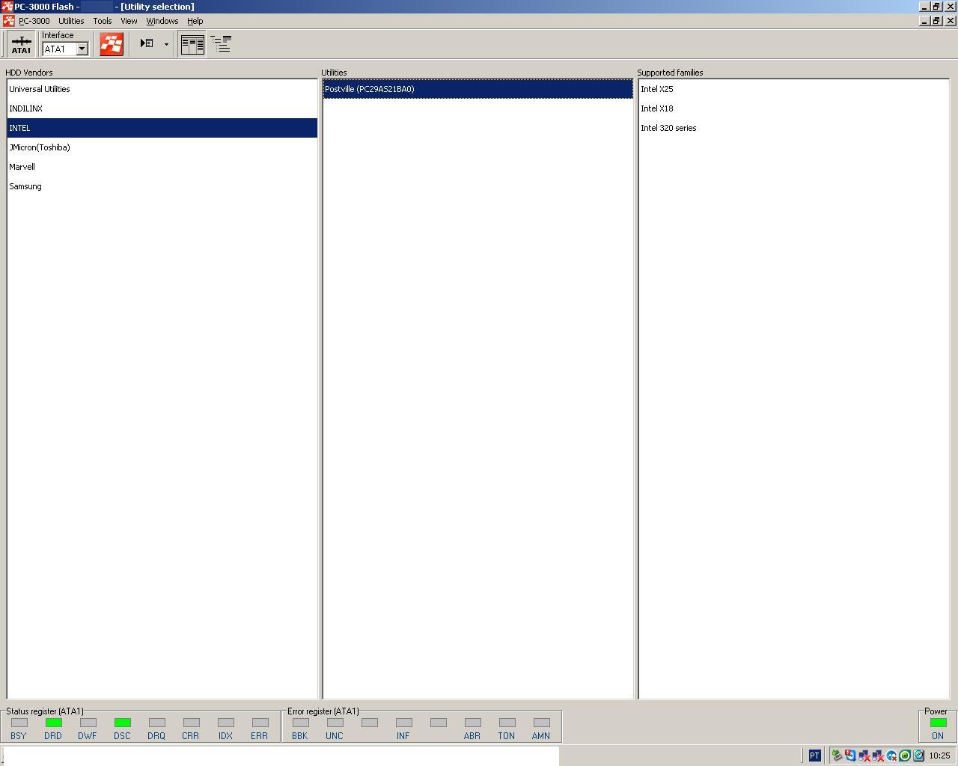This screenshot has width=958, height=766.
Task: Select Postville (PC29AS21BA0) utility
Action: click(x=478, y=89)
